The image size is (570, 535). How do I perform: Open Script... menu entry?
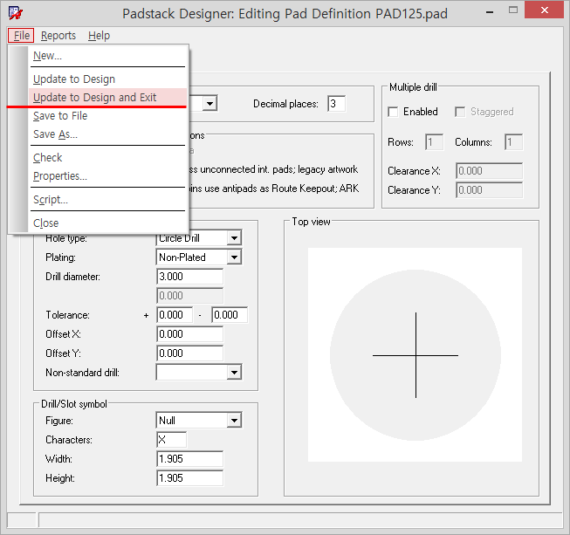click(x=107, y=200)
